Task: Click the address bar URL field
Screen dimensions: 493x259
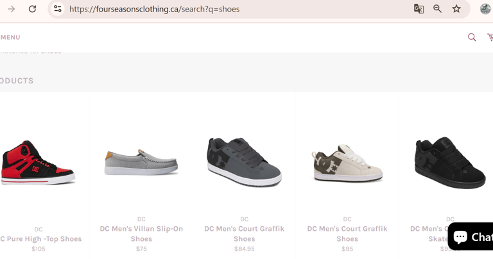Action: pos(231,9)
